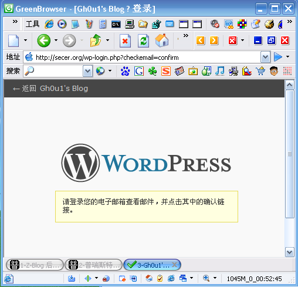
Task: Restore the child window blue icon
Action: pos(272,40)
